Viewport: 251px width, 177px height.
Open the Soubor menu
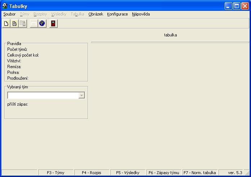[x=9, y=14]
